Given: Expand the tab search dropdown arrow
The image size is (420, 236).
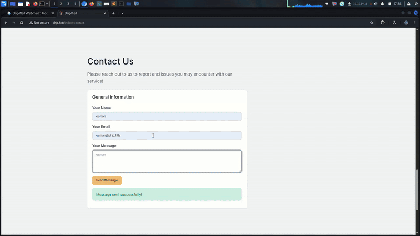Looking at the screenshot, I should point(122,13).
